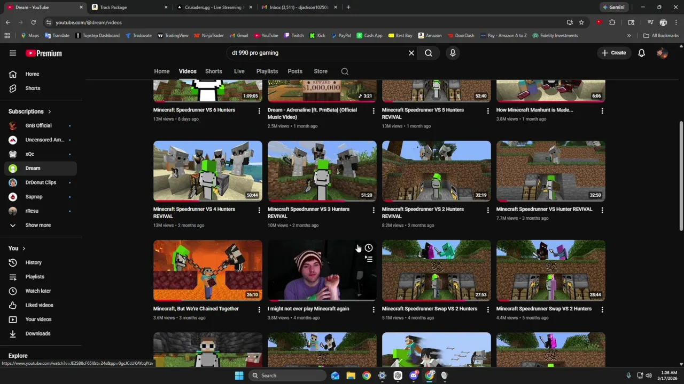The width and height of the screenshot is (684, 384).
Task: Expand the Subscriptions section chevron
Action: pyautogui.click(x=50, y=111)
